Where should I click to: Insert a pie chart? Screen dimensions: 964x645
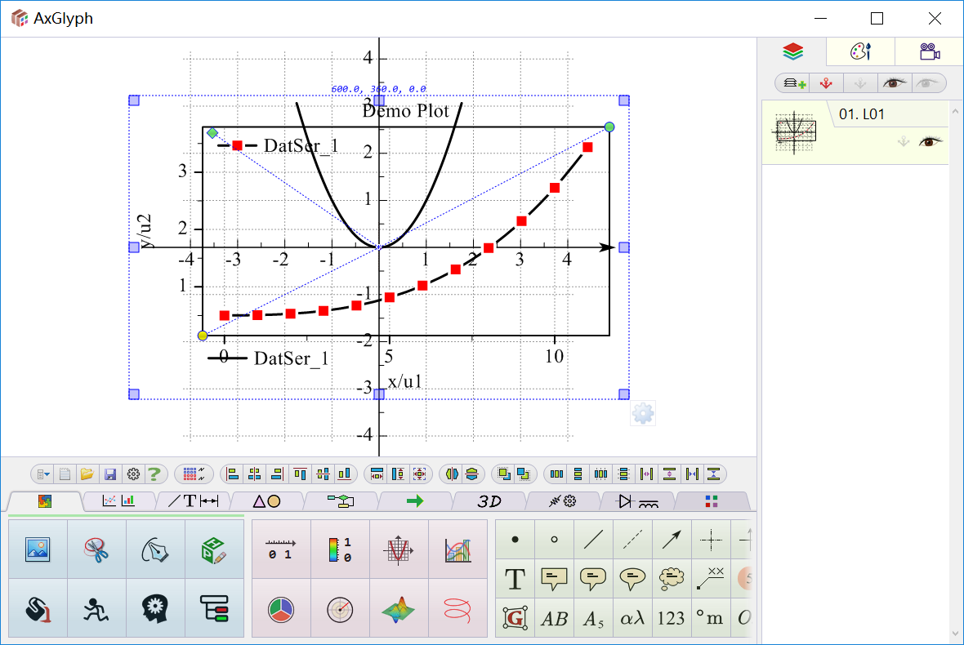click(281, 609)
